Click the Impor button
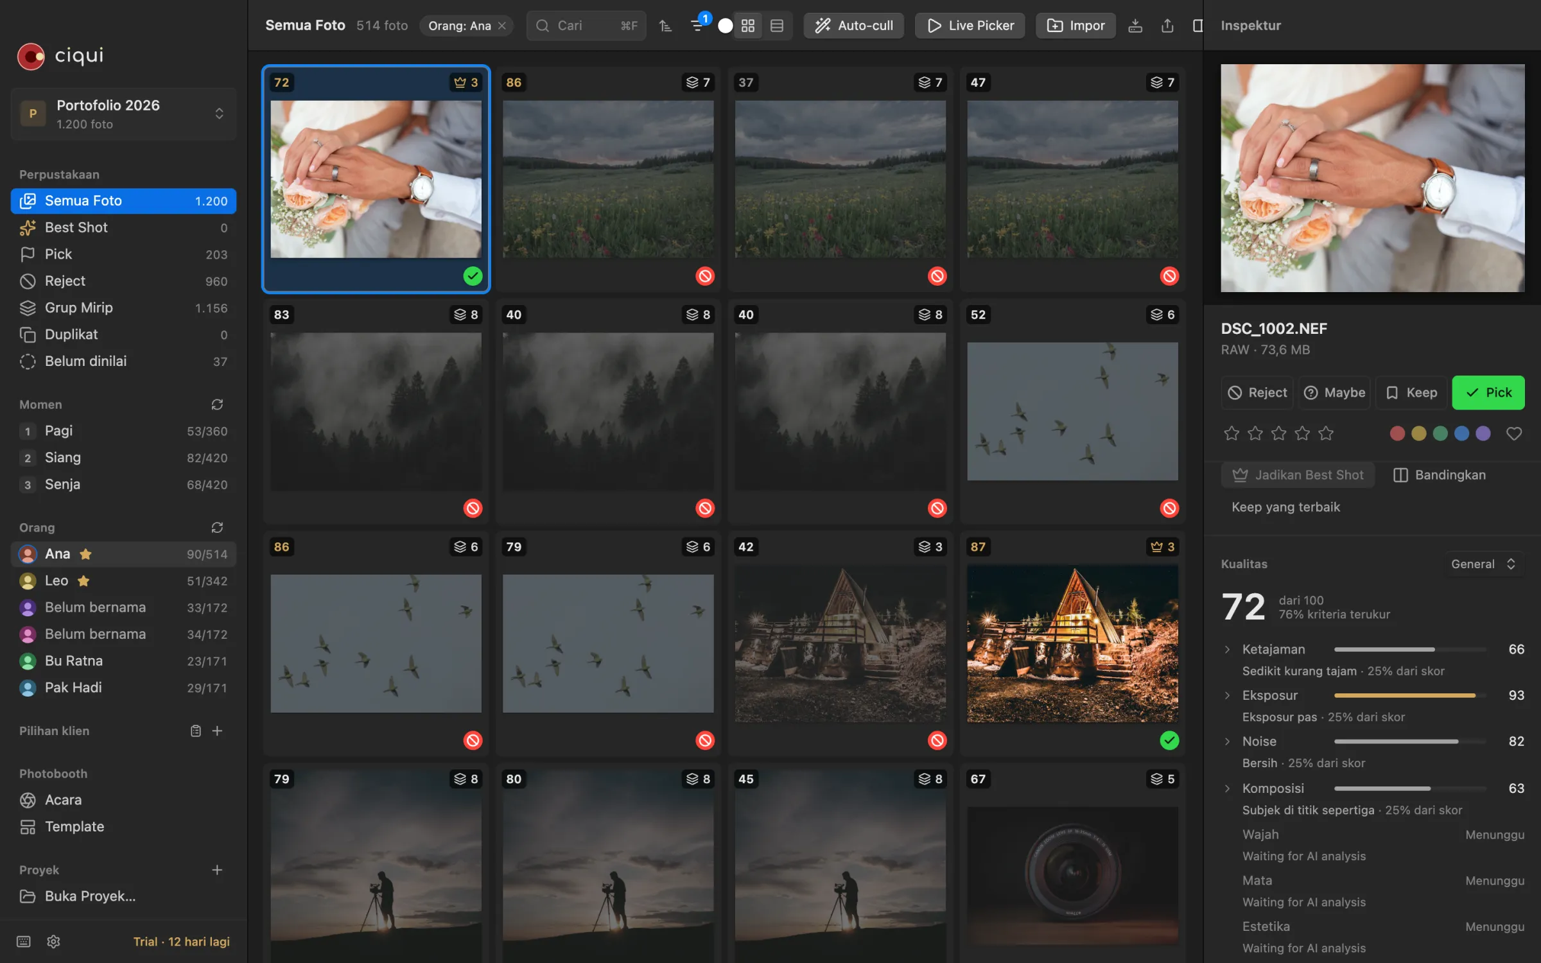This screenshot has height=963, width=1541. [1075, 26]
